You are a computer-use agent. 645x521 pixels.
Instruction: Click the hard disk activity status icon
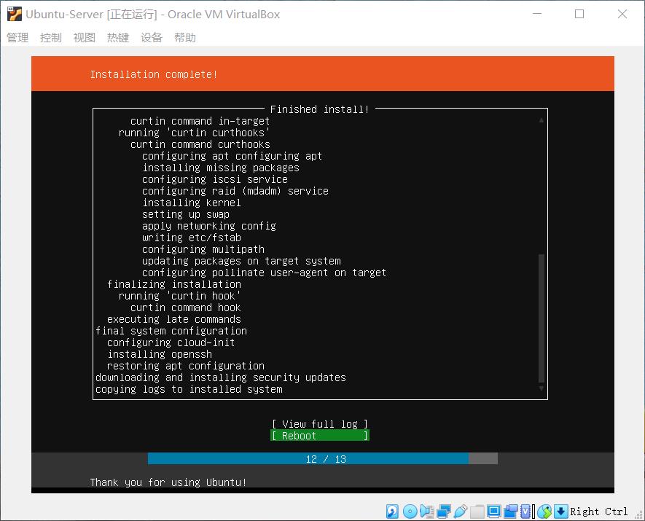(392, 511)
